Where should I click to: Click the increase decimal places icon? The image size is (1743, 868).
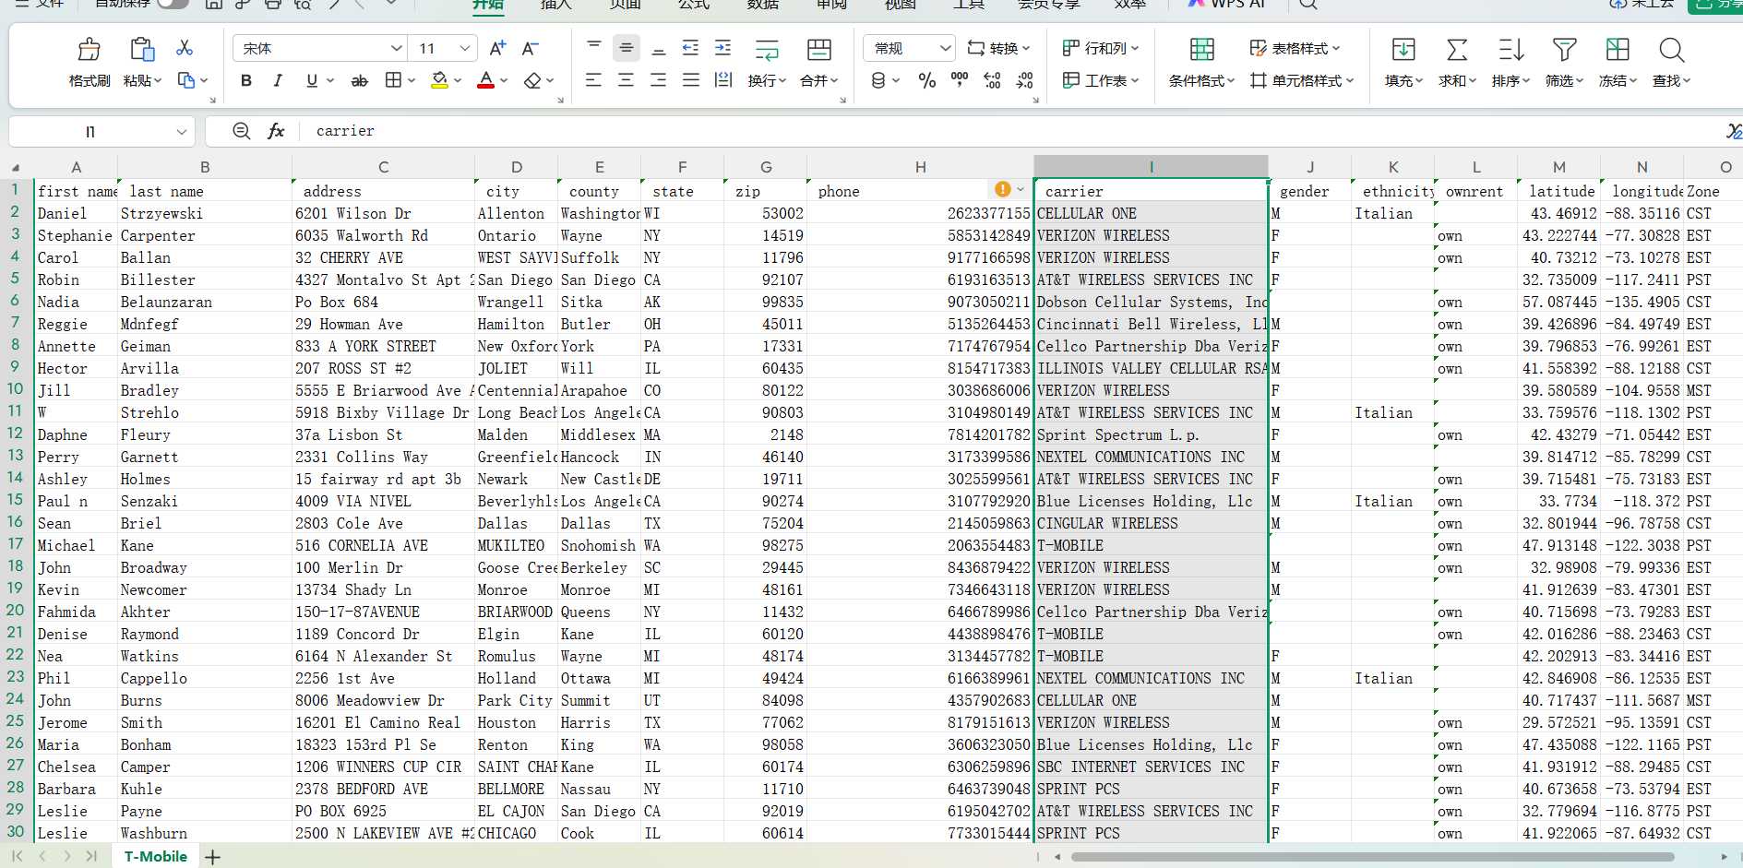pos(993,81)
